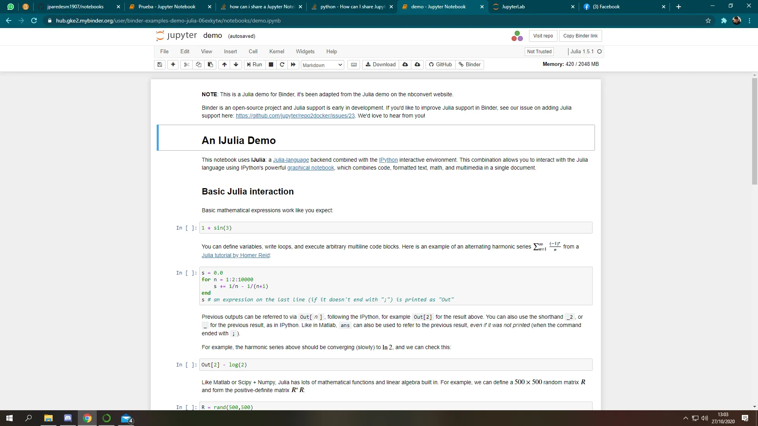758x426 pixels.
Task: Move the selected cell up
Action: [x=224, y=65]
